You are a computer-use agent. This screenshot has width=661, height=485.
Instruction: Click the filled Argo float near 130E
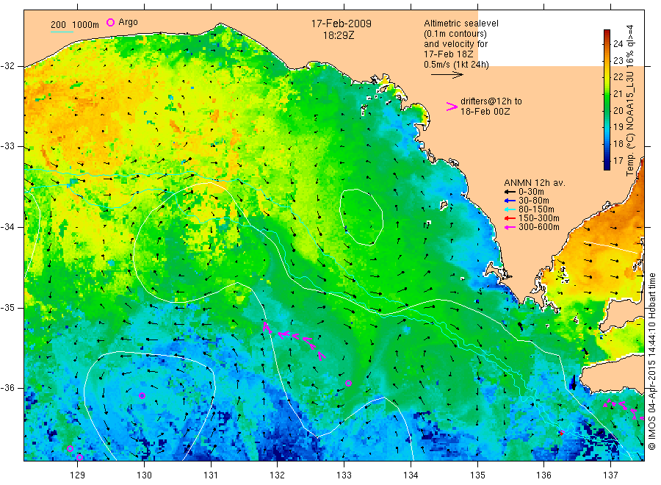[142, 395]
